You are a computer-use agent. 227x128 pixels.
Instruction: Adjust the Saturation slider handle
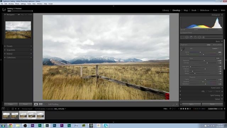(206, 84)
